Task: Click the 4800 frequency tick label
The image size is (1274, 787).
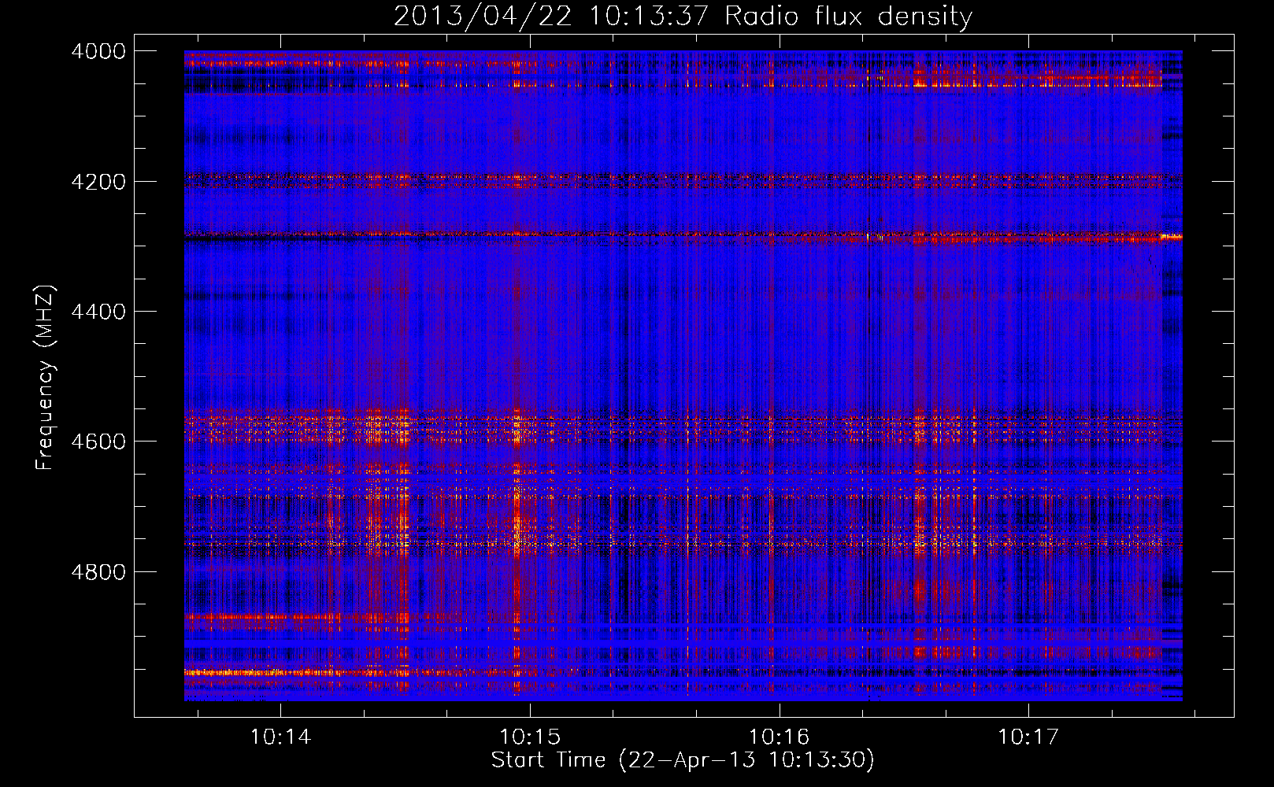Action: coord(98,572)
